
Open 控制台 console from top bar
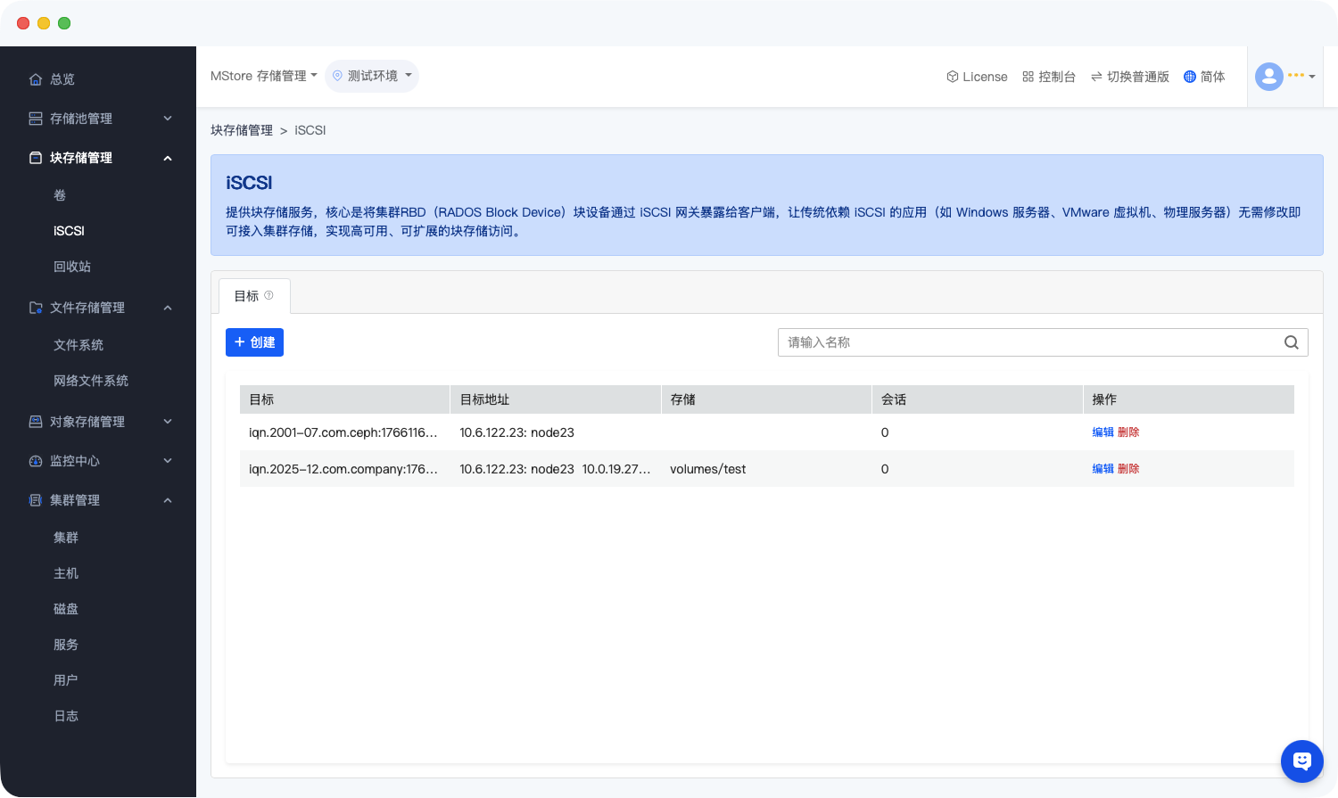[x=1049, y=77]
